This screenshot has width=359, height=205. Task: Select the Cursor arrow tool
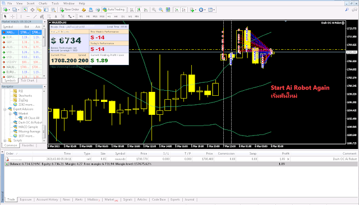coord(5,16)
